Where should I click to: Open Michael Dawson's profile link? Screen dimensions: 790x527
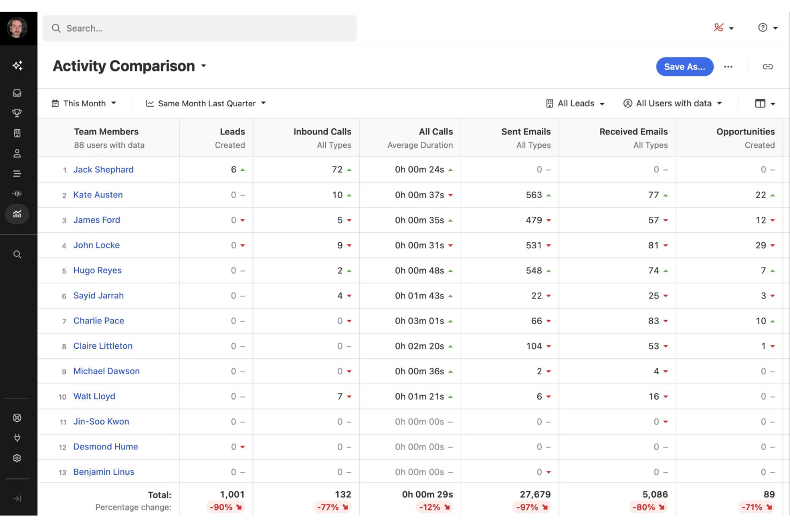pos(107,371)
